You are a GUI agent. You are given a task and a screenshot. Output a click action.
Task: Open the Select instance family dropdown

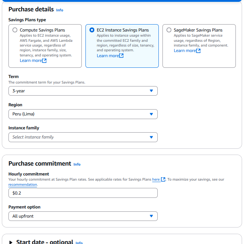click(x=83, y=137)
